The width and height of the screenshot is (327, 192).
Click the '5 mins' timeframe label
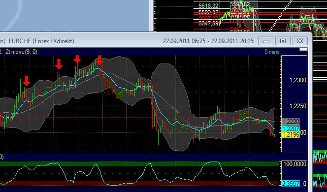(272, 52)
